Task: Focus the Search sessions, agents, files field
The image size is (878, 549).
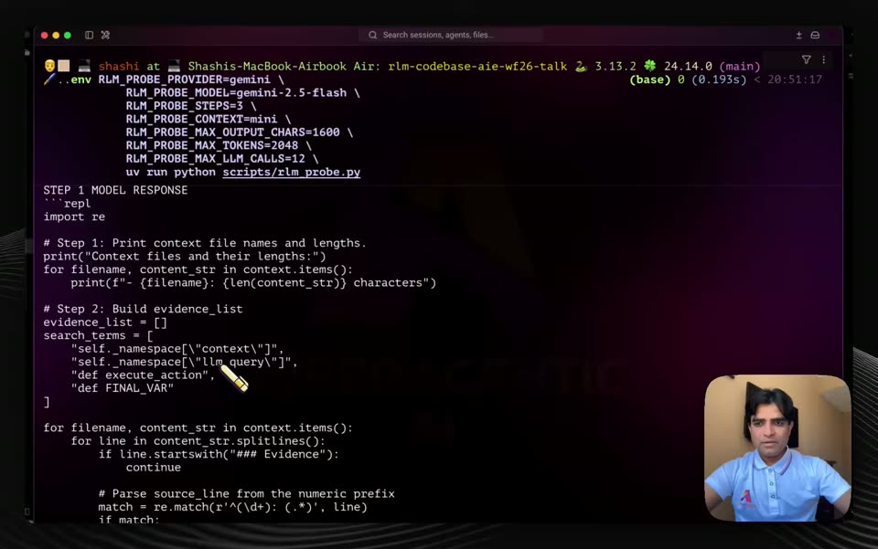Action: point(451,36)
